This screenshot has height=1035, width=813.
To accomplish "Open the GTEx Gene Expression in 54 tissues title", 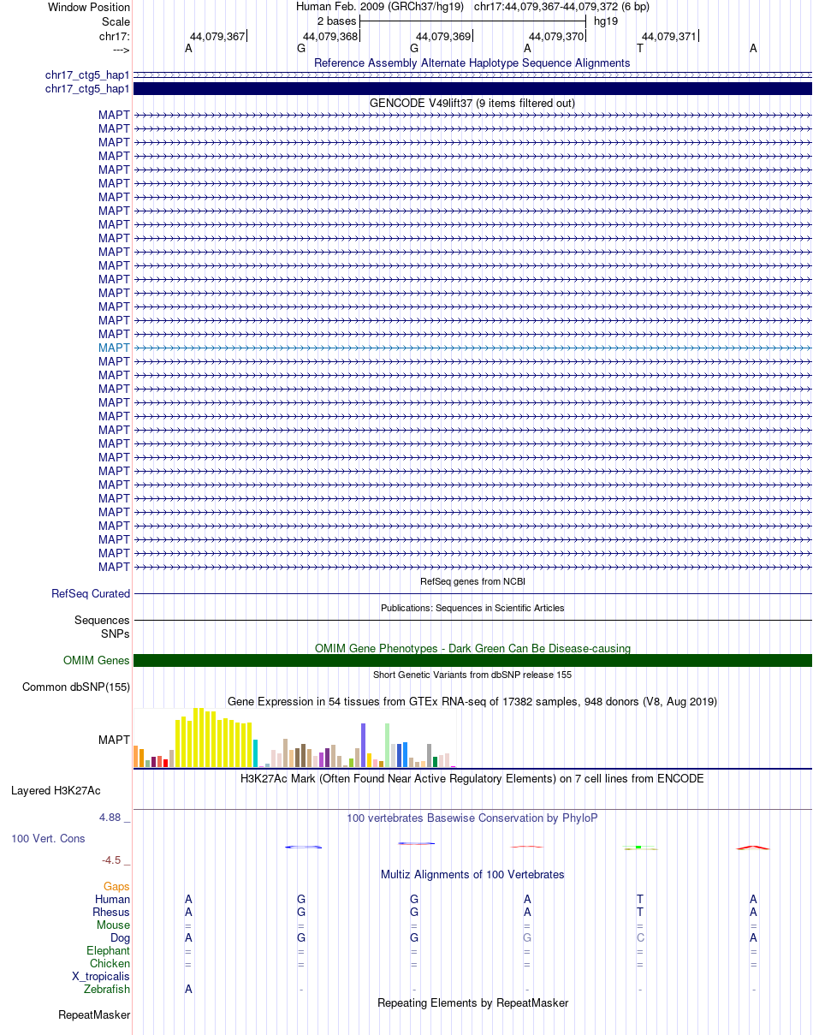I will 472,701.
